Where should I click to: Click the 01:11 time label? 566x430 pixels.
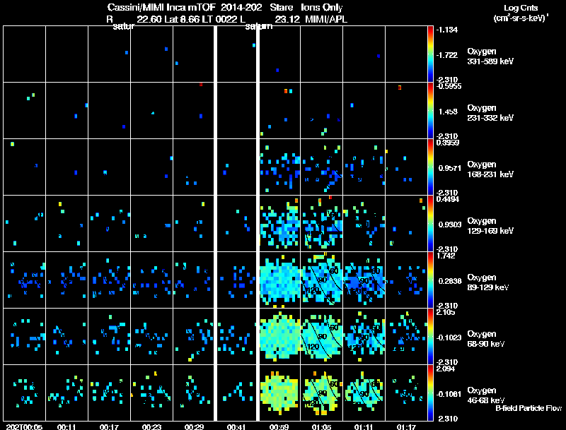[364, 426]
